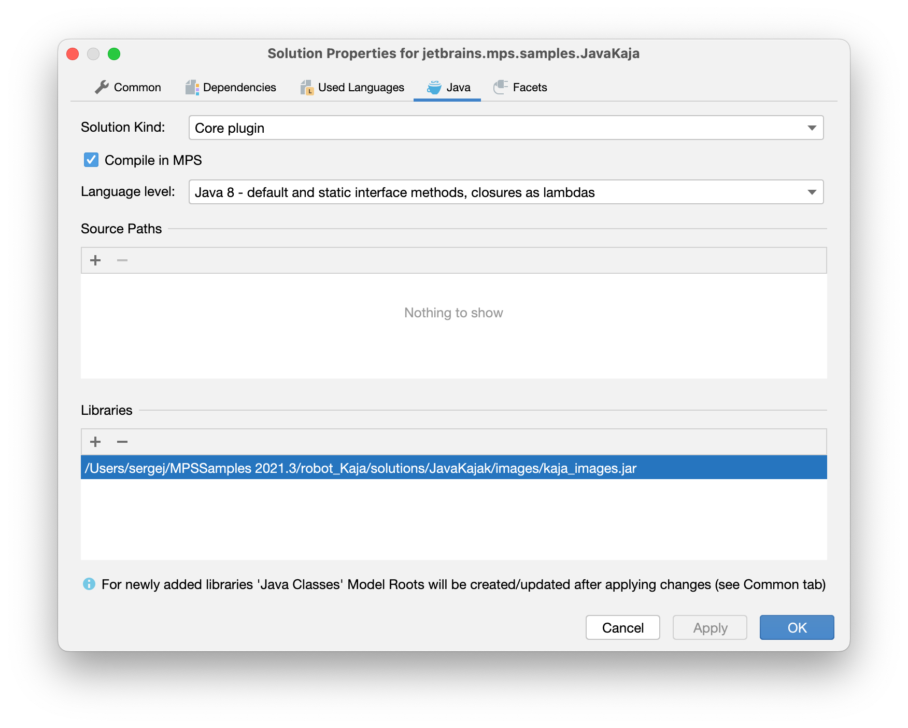The height and width of the screenshot is (728, 908).
Task: Cancel the solution properties dialog
Action: pyautogui.click(x=623, y=627)
